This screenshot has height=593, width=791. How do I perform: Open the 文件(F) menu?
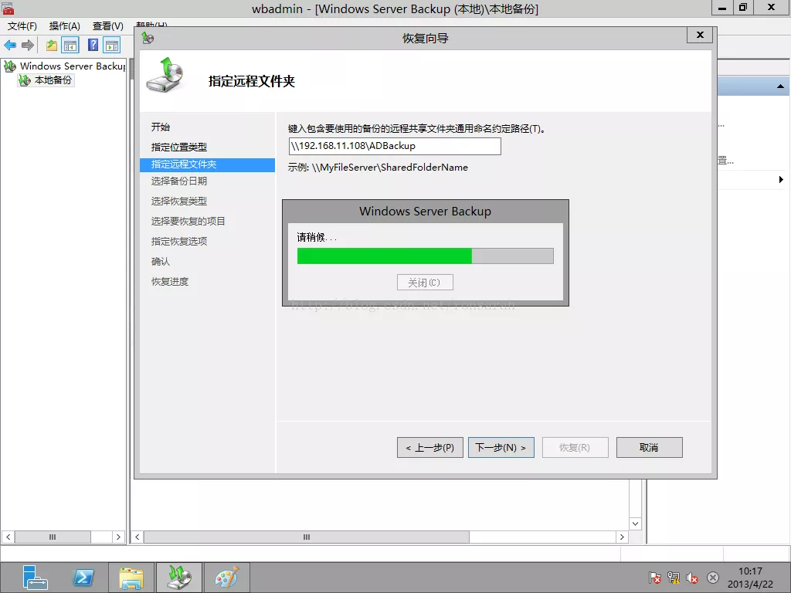[x=22, y=26]
